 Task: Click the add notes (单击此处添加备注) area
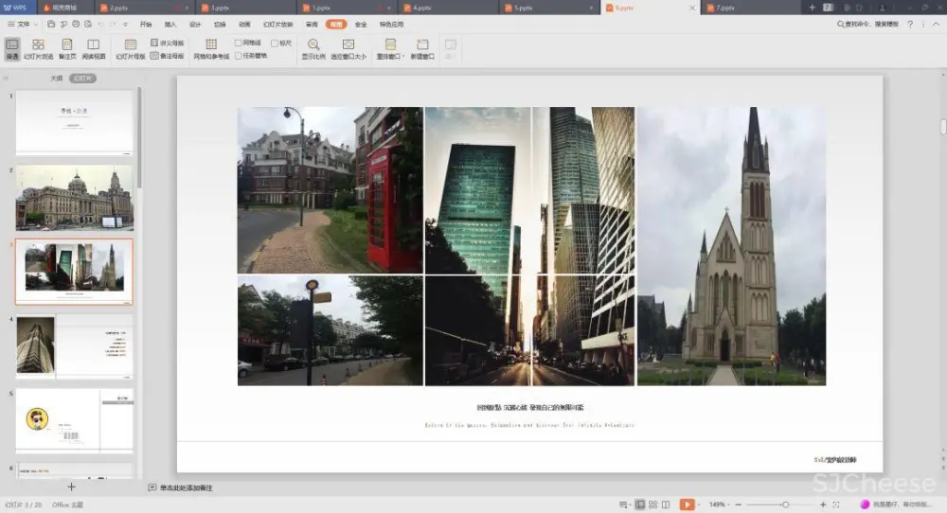[x=186, y=487]
